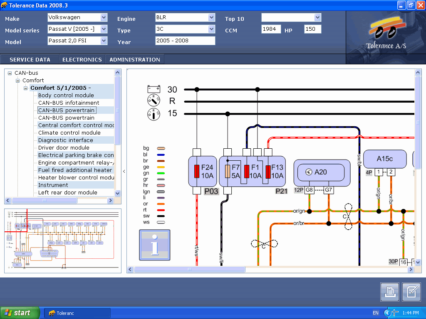Open the ELECTRONICS tab
426x319 pixels.
pos(82,59)
